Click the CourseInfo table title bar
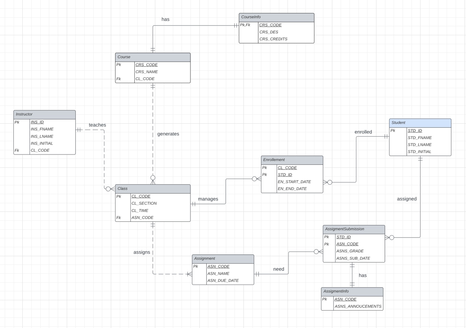This screenshot has height=328, width=466. tap(276, 17)
